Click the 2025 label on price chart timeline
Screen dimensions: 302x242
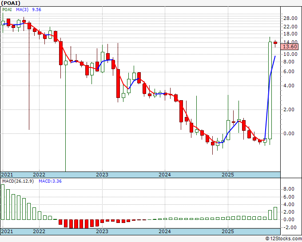[228, 175]
